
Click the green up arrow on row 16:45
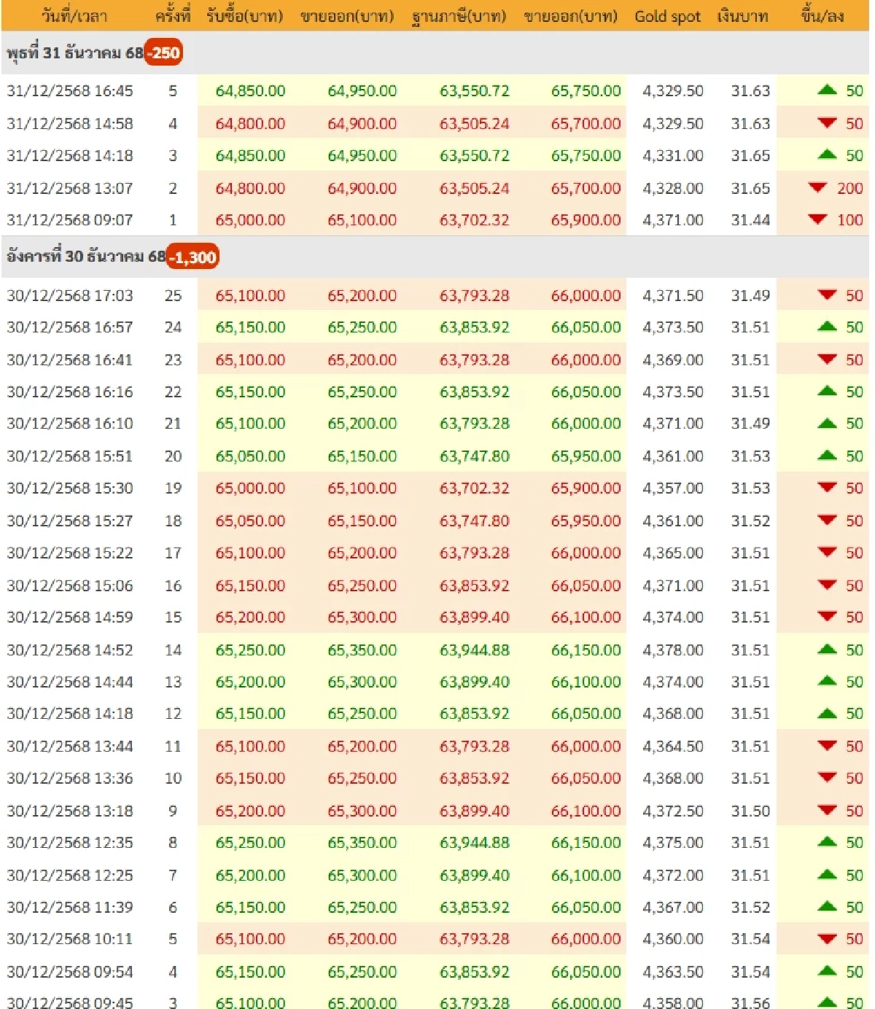tap(828, 91)
